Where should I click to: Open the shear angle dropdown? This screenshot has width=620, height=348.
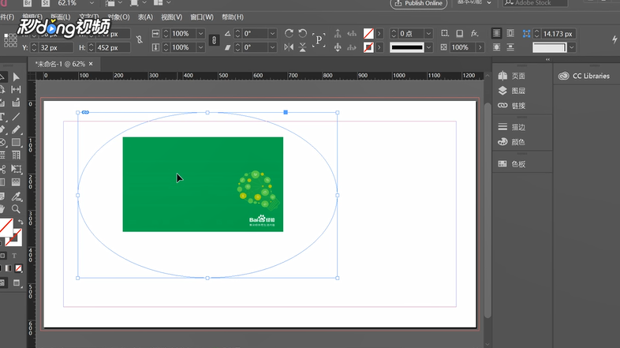(x=272, y=47)
